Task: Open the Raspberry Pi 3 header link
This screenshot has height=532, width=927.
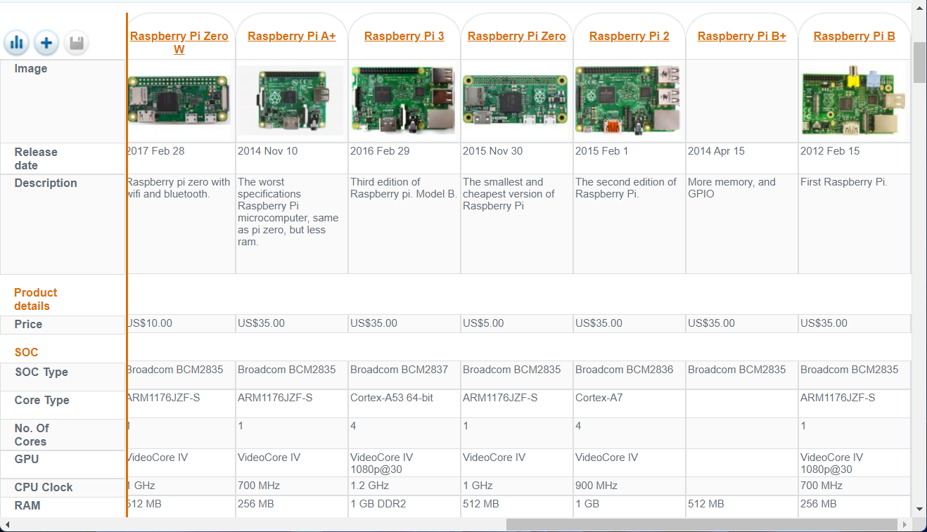Action: click(x=404, y=36)
